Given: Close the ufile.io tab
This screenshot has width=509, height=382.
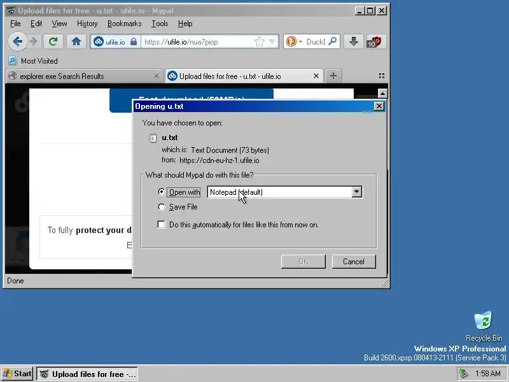Looking at the screenshot, I should click(x=316, y=76).
